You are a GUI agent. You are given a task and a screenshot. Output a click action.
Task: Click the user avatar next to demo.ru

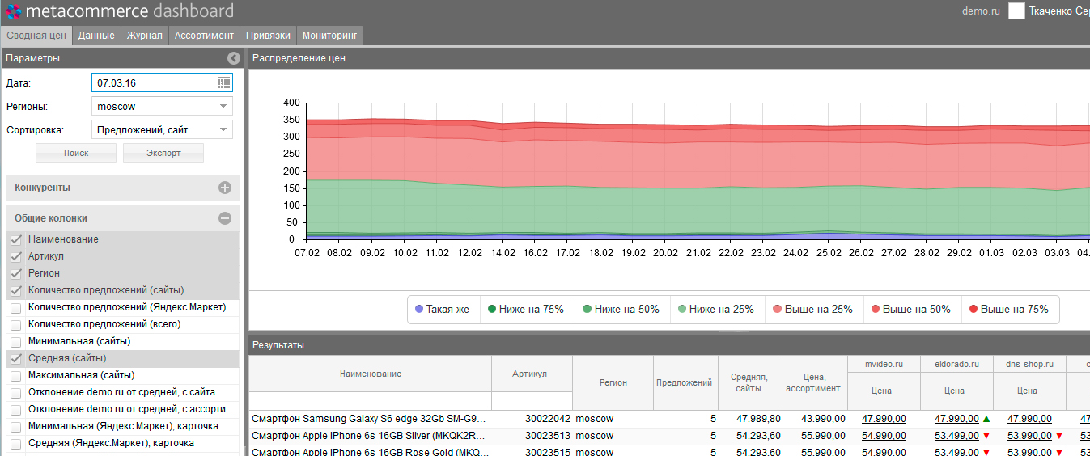point(1016,11)
